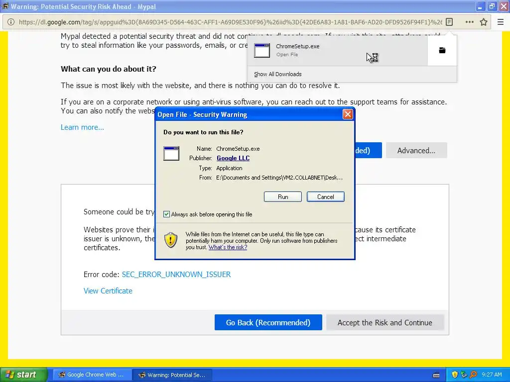Switch to Google Chrome Web taskbar window
510x382 pixels.
(92, 375)
